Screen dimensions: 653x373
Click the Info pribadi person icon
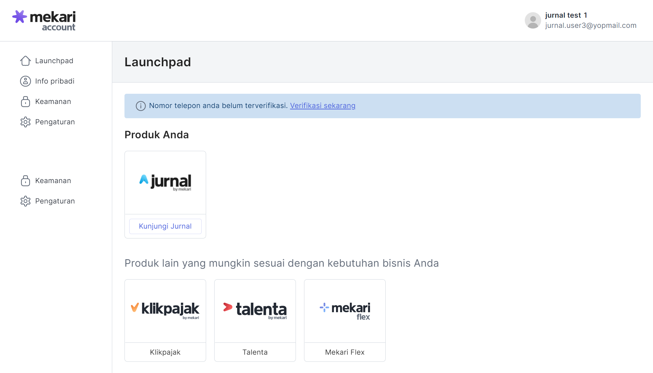(26, 81)
